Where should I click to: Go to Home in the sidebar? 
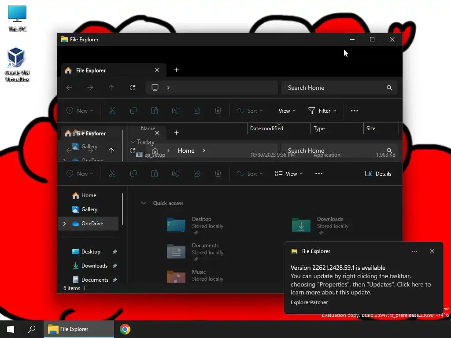pos(88,195)
